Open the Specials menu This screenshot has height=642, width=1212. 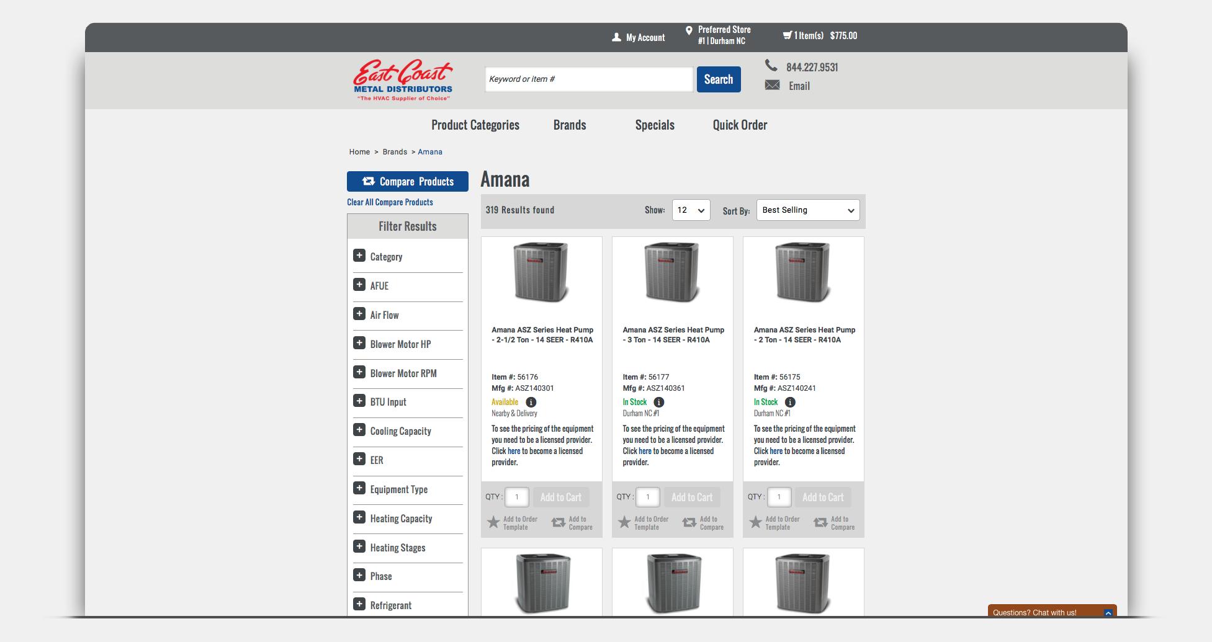655,125
